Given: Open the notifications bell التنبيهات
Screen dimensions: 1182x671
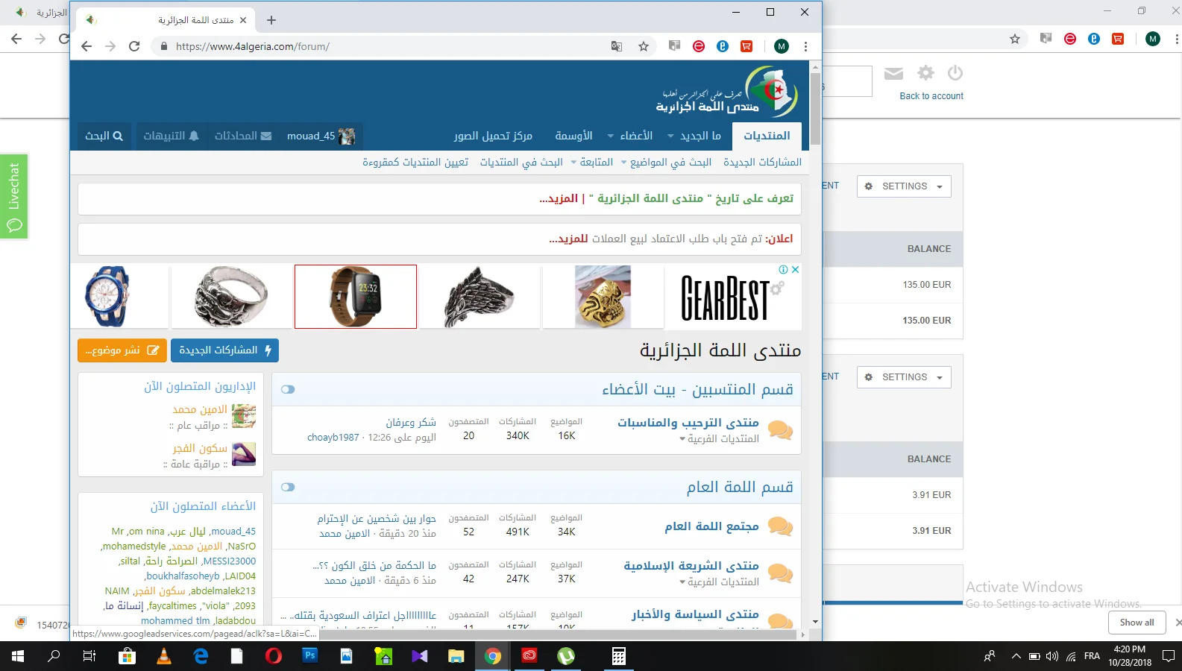Looking at the screenshot, I should tap(172, 136).
